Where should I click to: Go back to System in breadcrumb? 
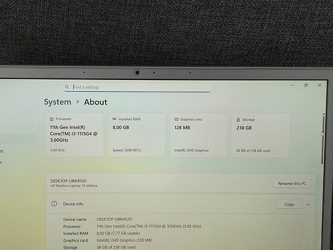(x=57, y=102)
